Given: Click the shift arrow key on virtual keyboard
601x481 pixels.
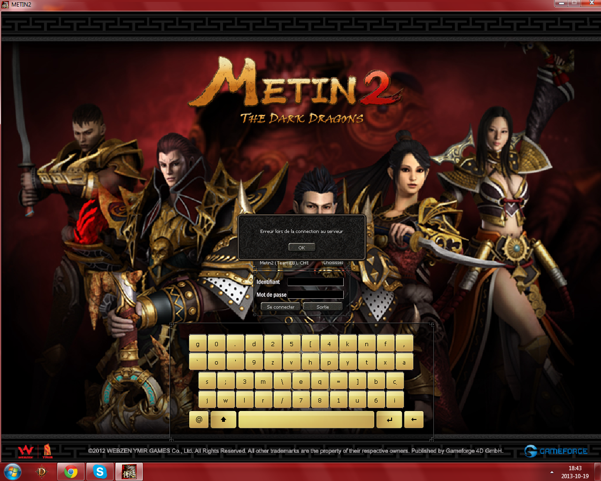Looking at the screenshot, I should point(223,419).
